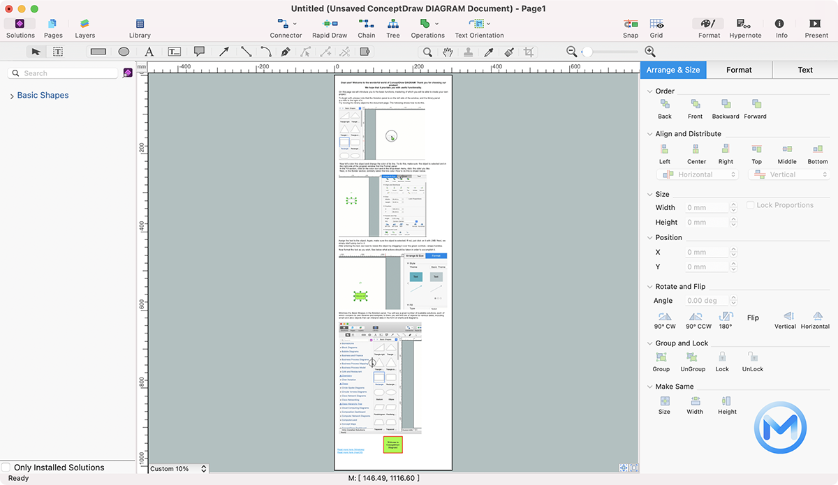Click the Angle input field

[706, 301]
